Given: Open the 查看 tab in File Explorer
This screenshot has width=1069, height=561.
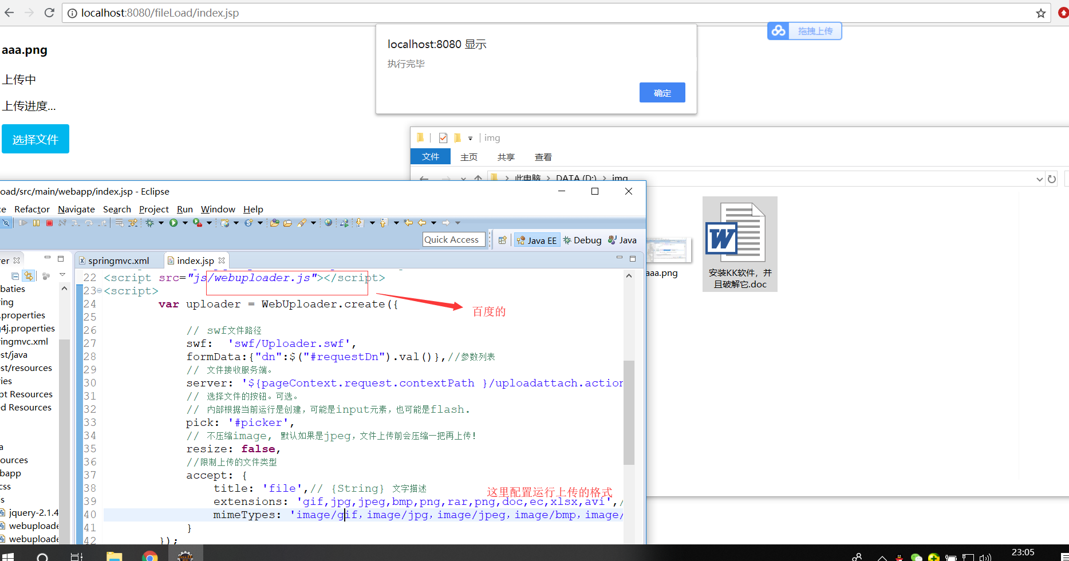Looking at the screenshot, I should 543,157.
